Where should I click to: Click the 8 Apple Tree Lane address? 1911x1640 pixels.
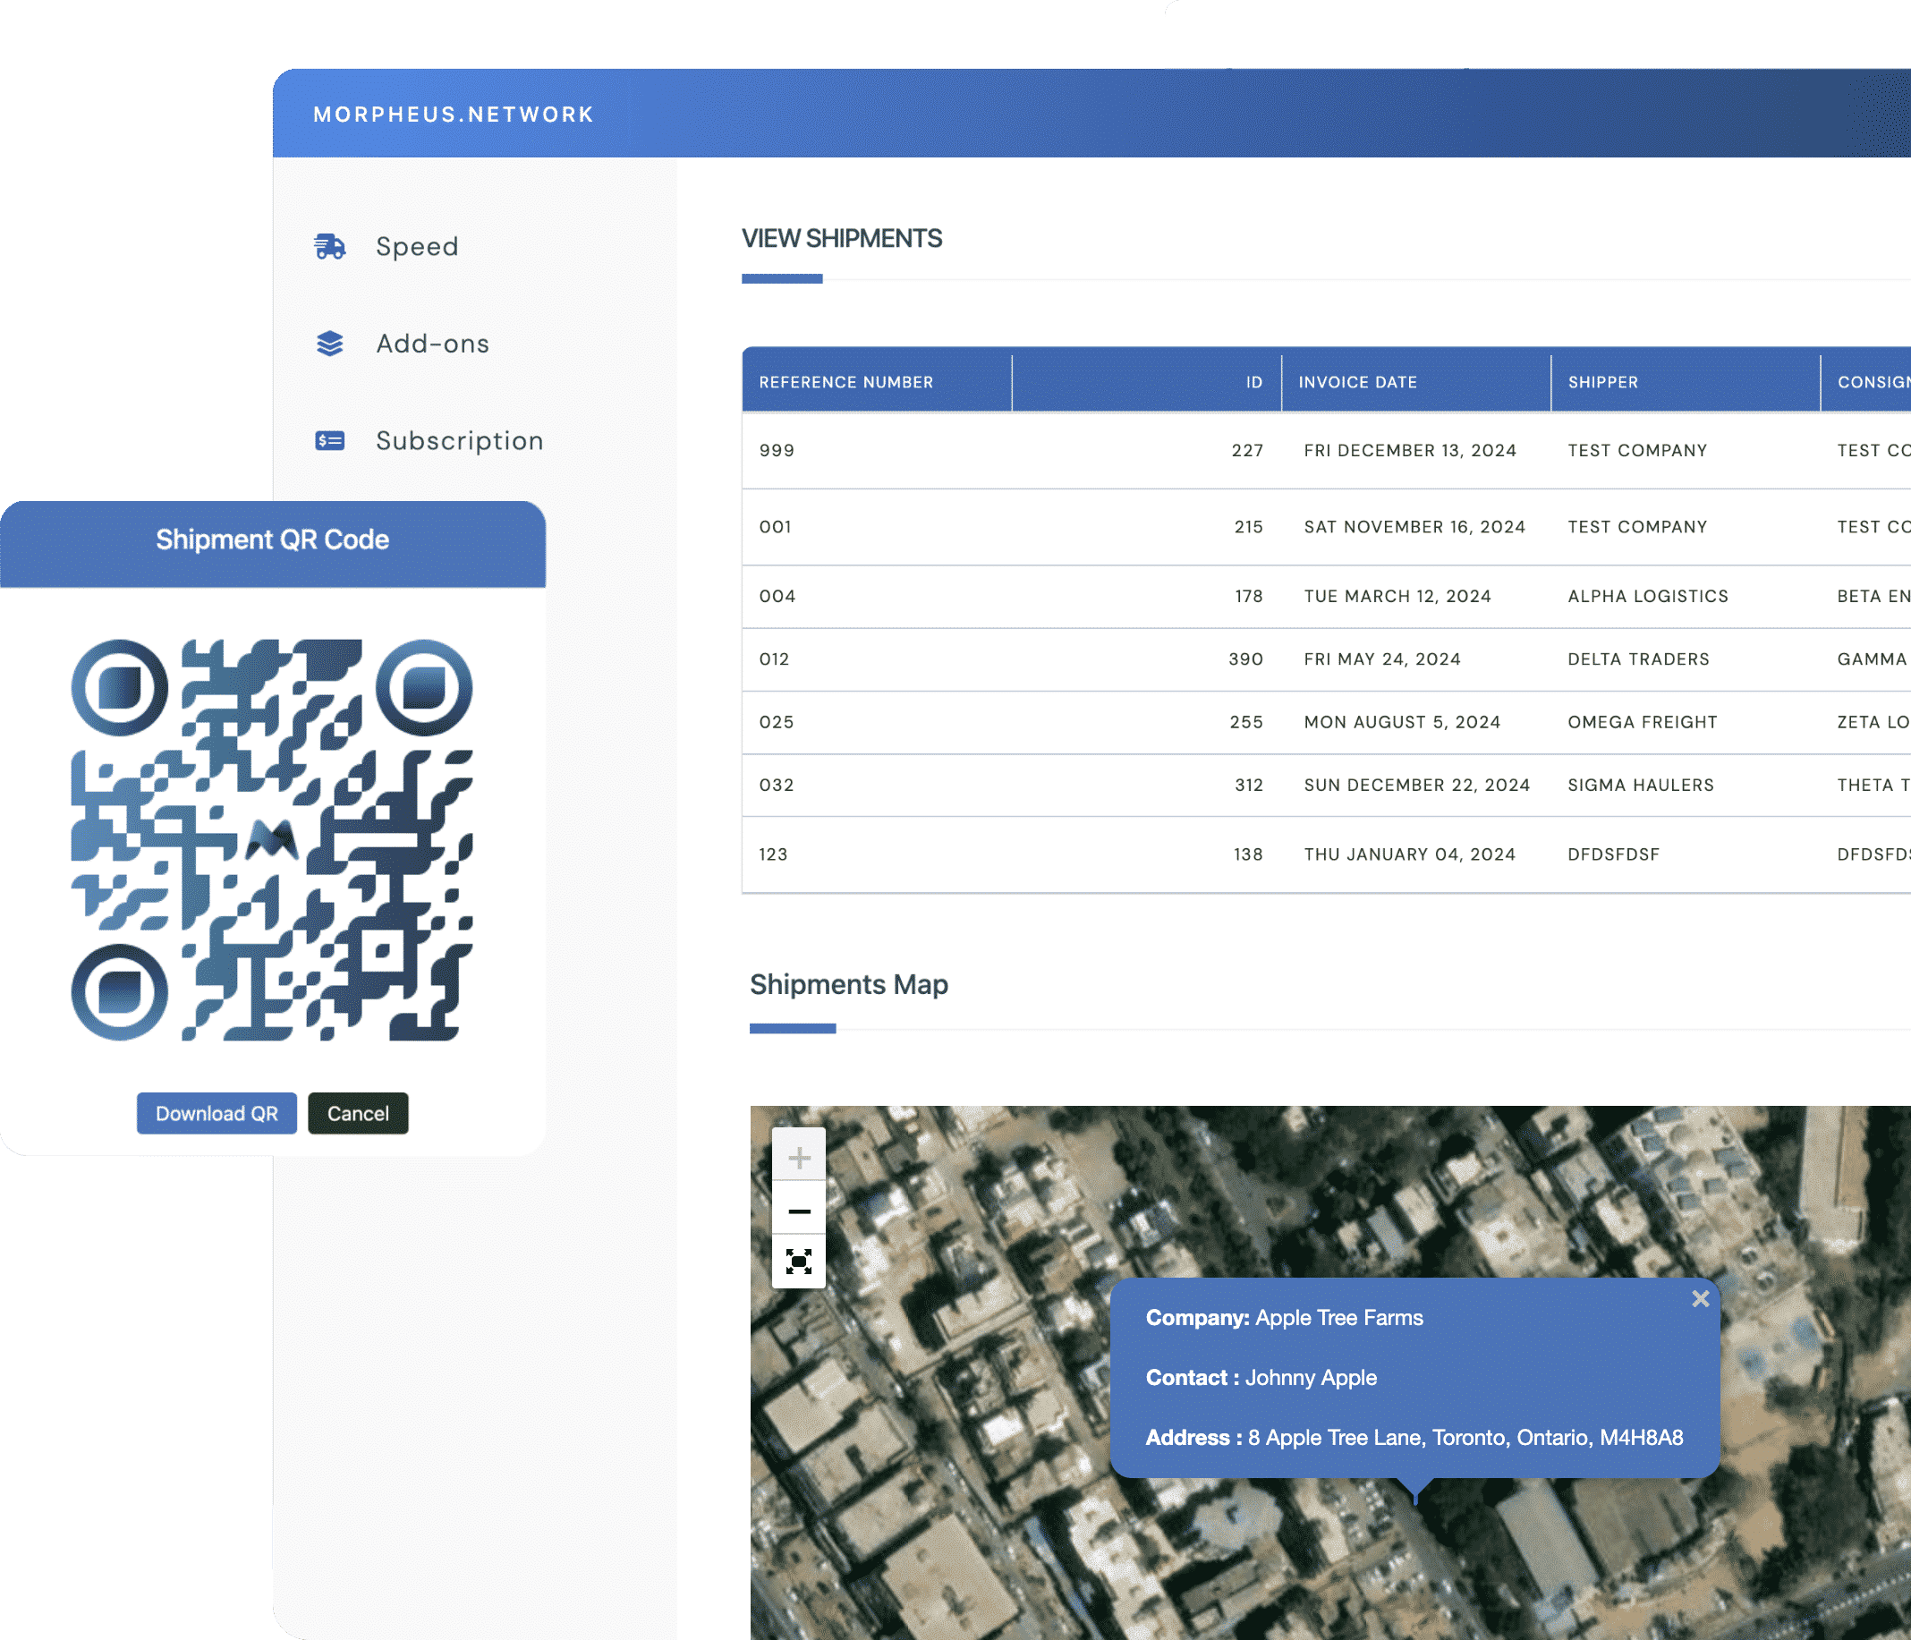click(1465, 1437)
